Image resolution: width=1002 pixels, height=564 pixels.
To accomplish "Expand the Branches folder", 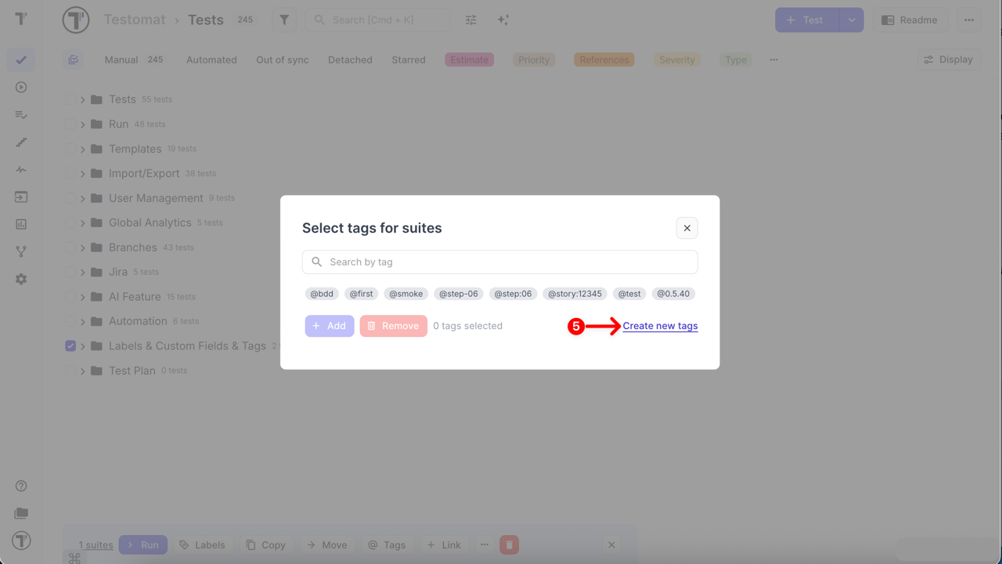I will 81,247.
